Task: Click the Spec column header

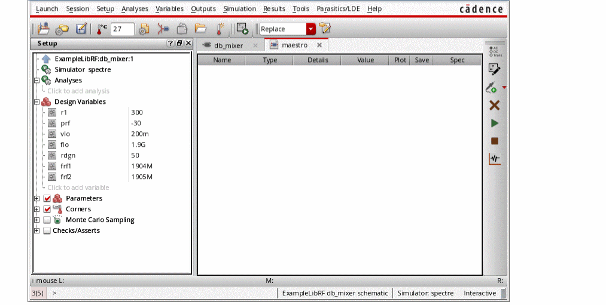Action: point(457,60)
